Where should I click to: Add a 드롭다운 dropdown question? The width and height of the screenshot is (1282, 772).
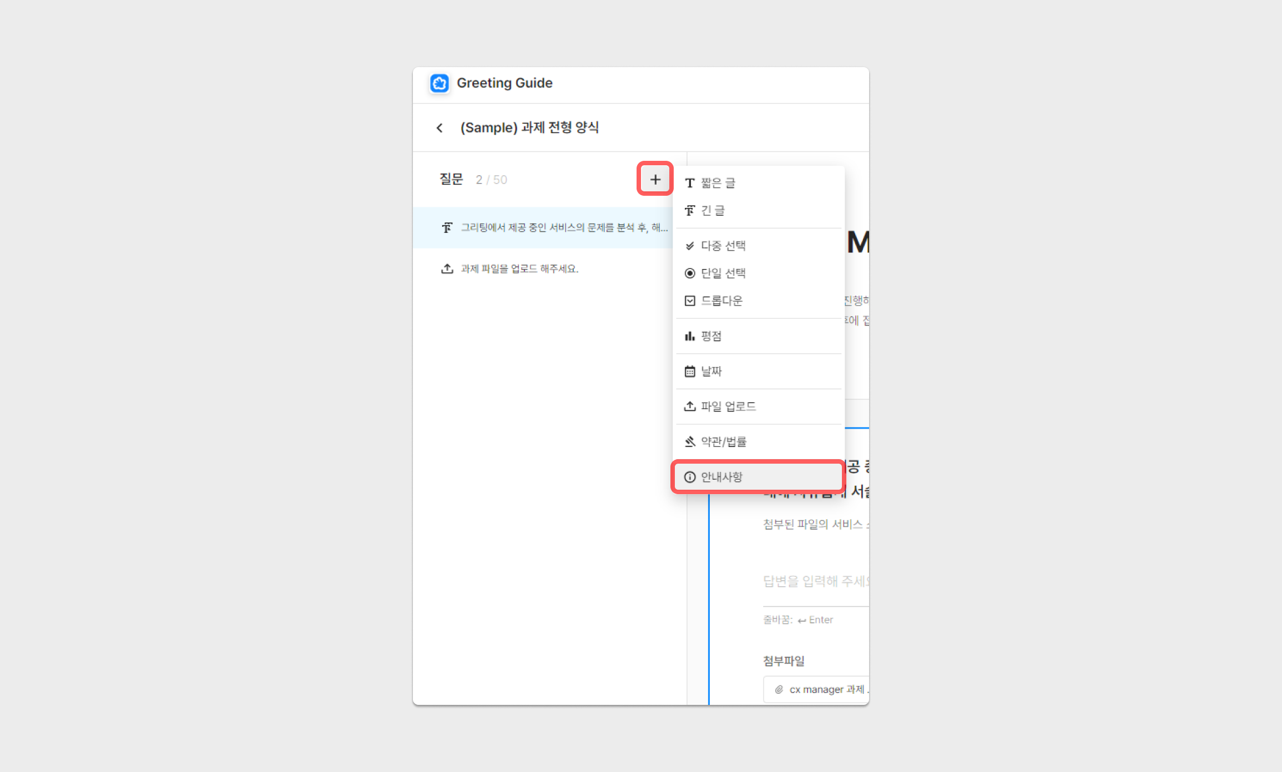point(721,301)
